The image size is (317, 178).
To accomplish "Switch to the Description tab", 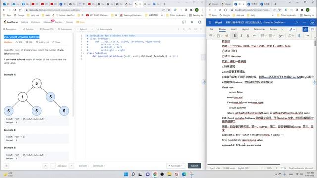I will 10,29.
